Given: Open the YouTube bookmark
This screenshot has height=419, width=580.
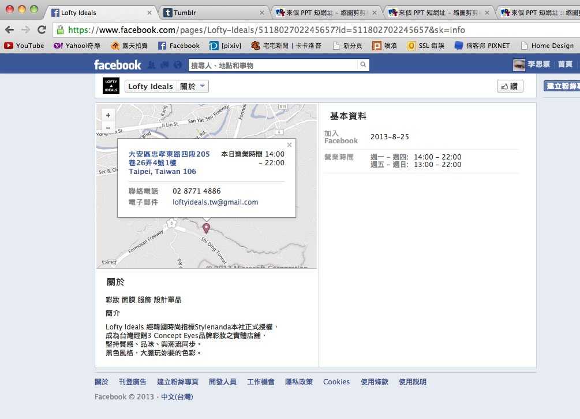Looking at the screenshot, I should click(x=24, y=46).
